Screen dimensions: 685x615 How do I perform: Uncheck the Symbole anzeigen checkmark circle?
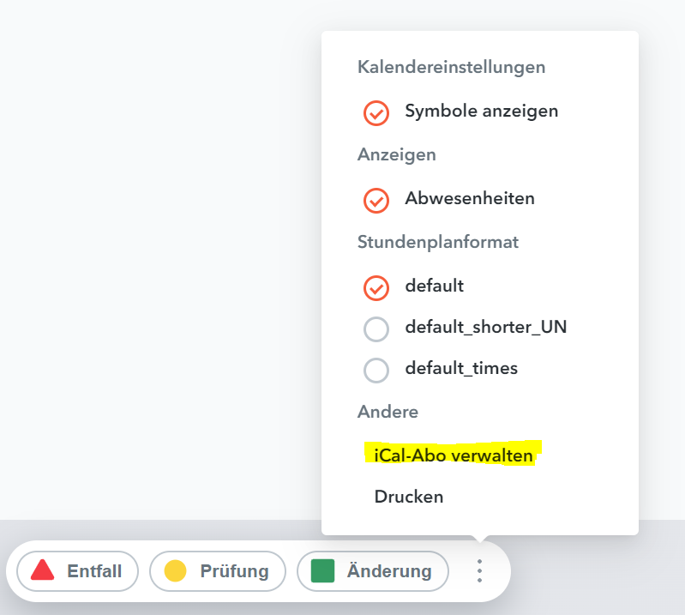coord(376,112)
